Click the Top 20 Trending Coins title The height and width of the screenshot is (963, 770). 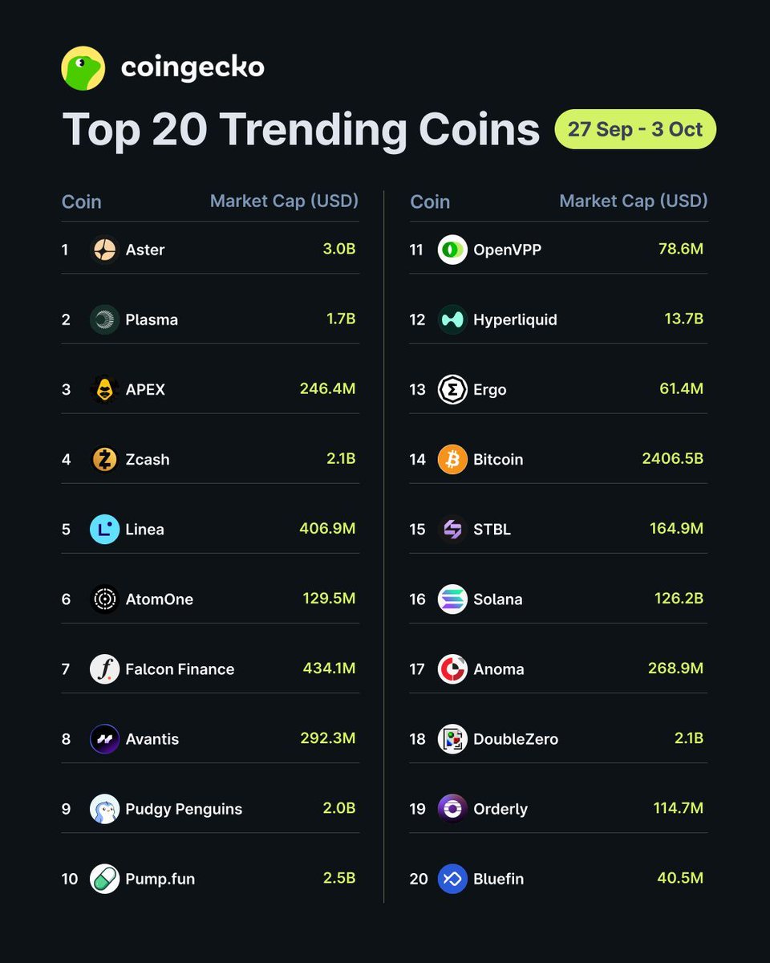coord(301,129)
